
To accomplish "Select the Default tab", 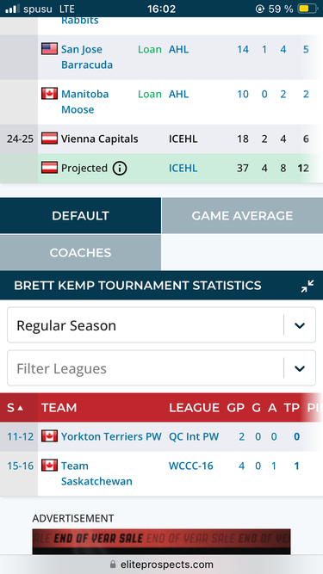I will 80,216.
